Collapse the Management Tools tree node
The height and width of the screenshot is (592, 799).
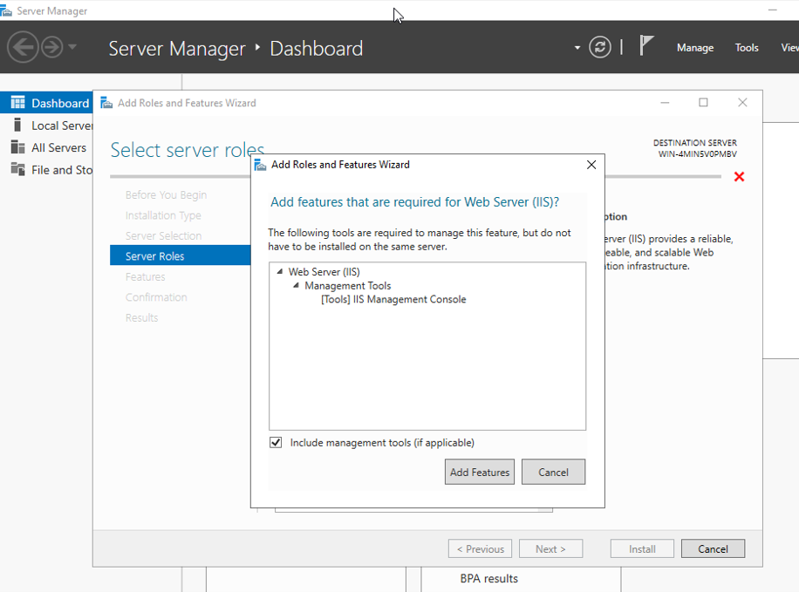coord(296,286)
